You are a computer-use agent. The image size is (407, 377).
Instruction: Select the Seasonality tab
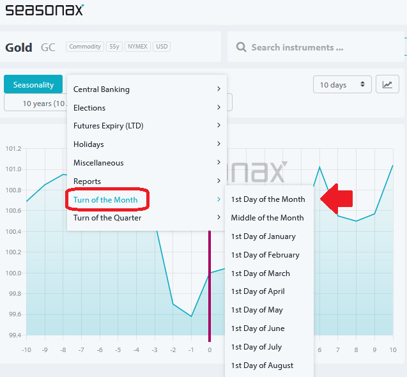click(x=33, y=84)
